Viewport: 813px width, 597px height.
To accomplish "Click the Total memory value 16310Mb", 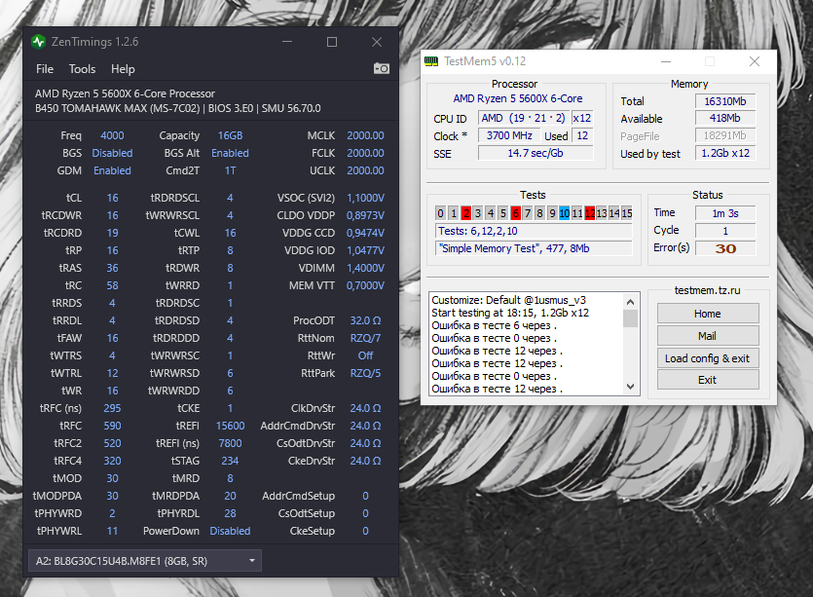I will 725,101.
